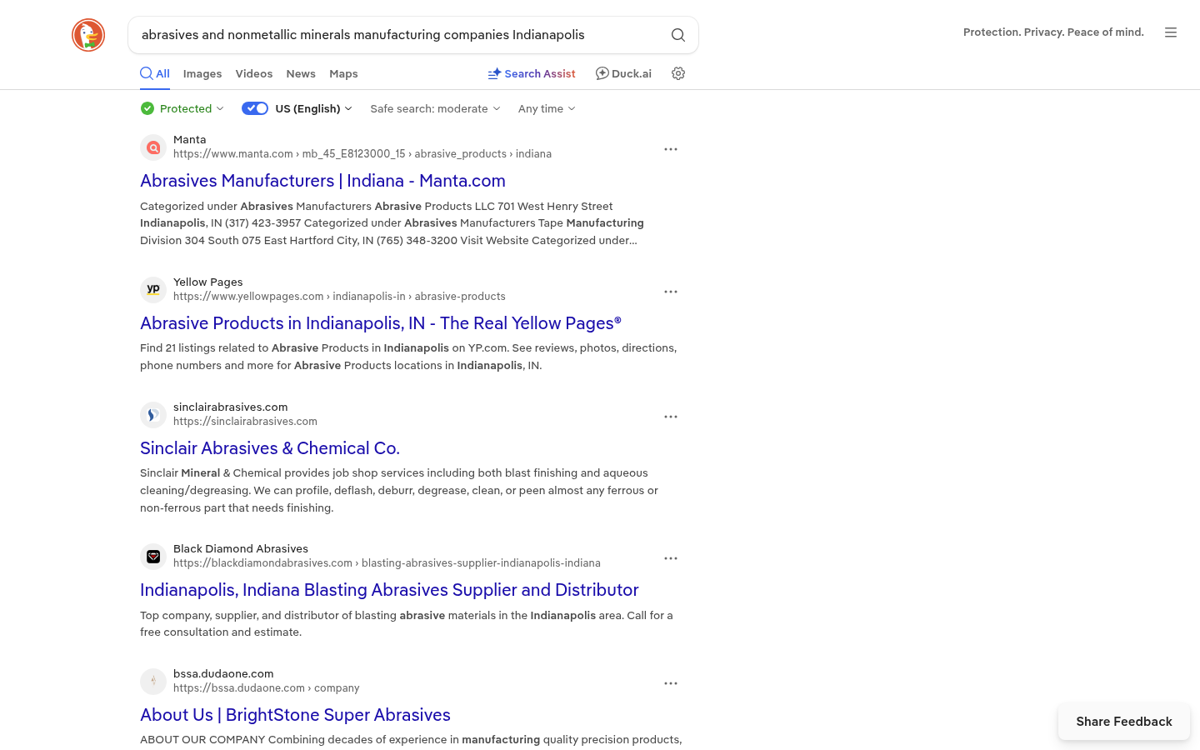The image size is (1200, 750).
Task: Switch to the Maps tab
Action: pos(343,73)
